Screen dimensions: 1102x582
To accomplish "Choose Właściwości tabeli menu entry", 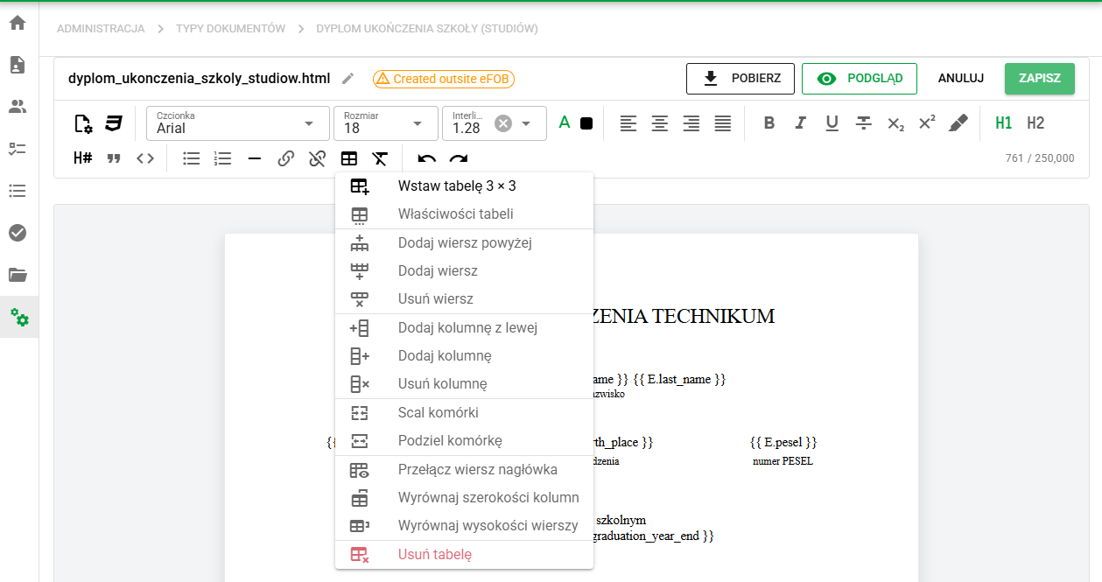I will pos(464,214).
